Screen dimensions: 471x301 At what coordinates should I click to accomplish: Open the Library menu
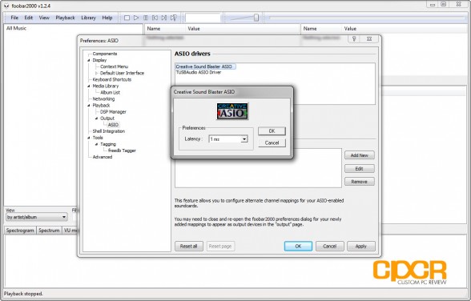[x=88, y=18]
